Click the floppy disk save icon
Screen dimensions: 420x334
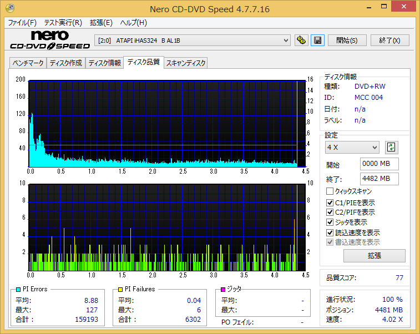318,41
